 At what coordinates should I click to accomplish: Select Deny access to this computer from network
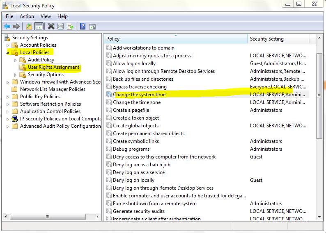(x=164, y=157)
